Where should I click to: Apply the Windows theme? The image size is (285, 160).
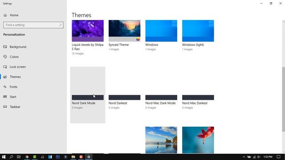pyautogui.click(x=161, y=36)
